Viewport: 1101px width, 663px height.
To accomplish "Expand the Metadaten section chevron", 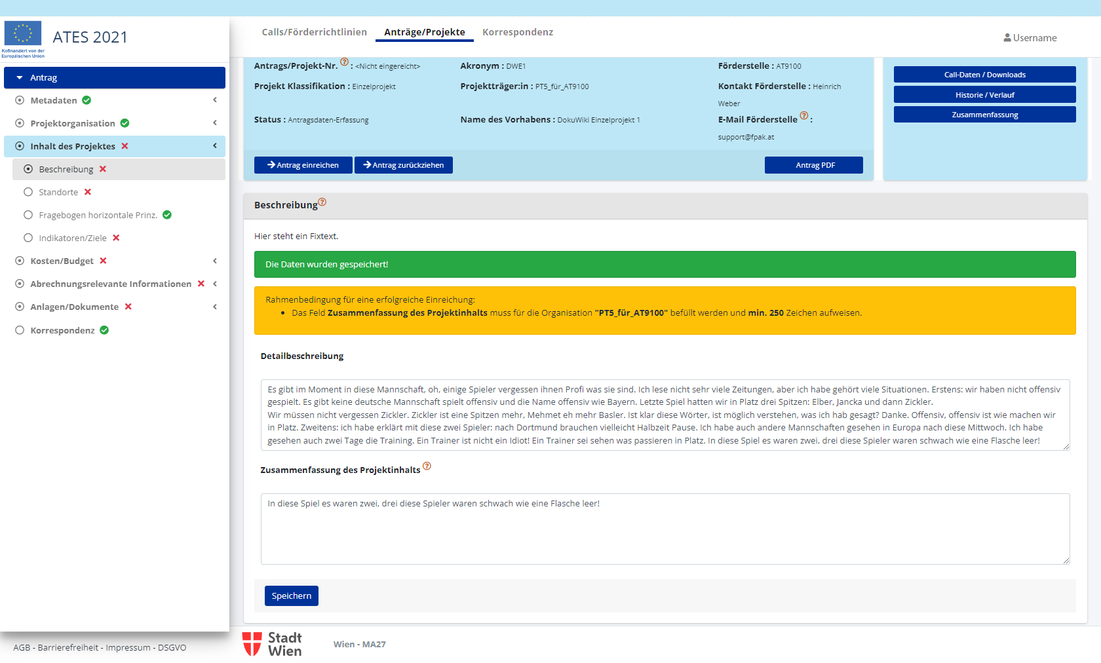I will [x=214, y=100].
